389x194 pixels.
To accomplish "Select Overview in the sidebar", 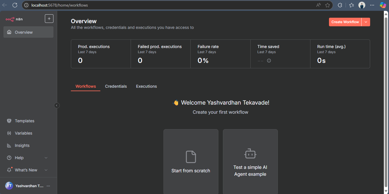I will point(28,32).
